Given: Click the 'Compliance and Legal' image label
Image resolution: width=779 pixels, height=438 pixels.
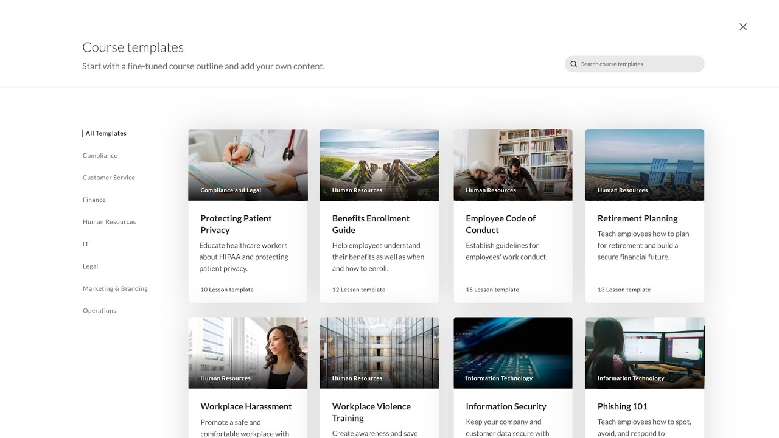Looking at the screenshot, I should (231, 190).
